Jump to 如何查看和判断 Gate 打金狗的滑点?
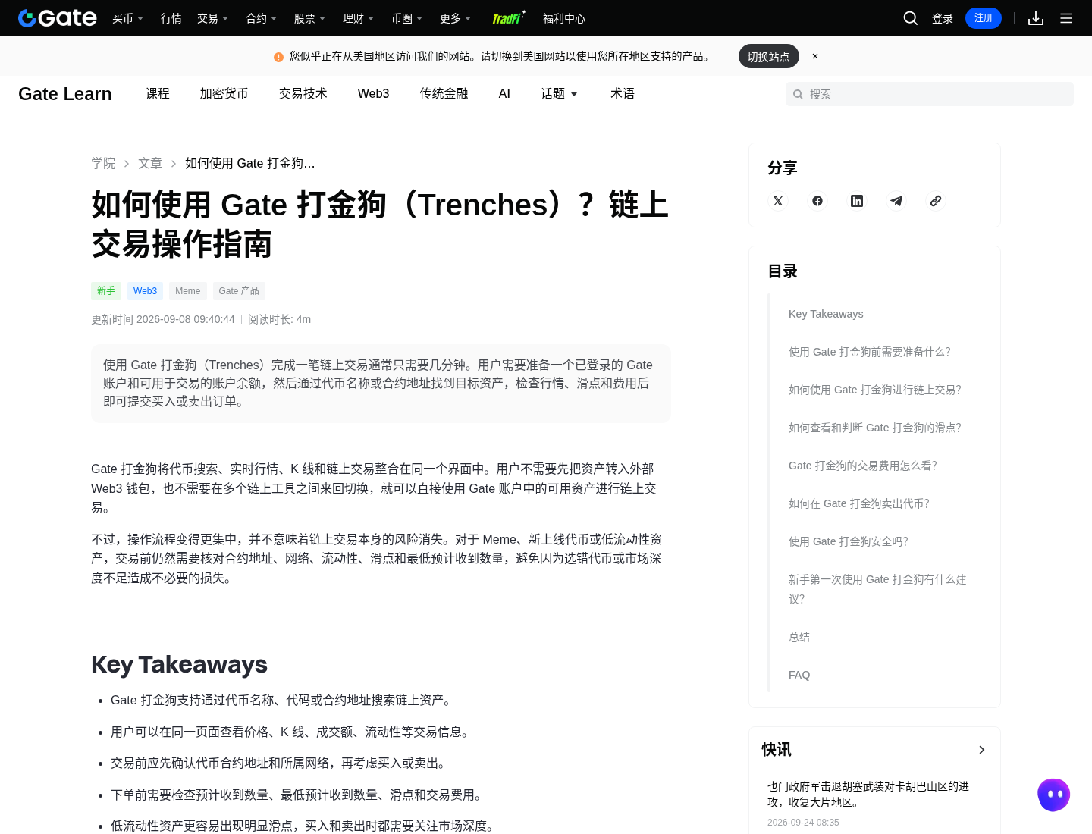The height and width of the screenshot is (834, 1092). (874, 428)
